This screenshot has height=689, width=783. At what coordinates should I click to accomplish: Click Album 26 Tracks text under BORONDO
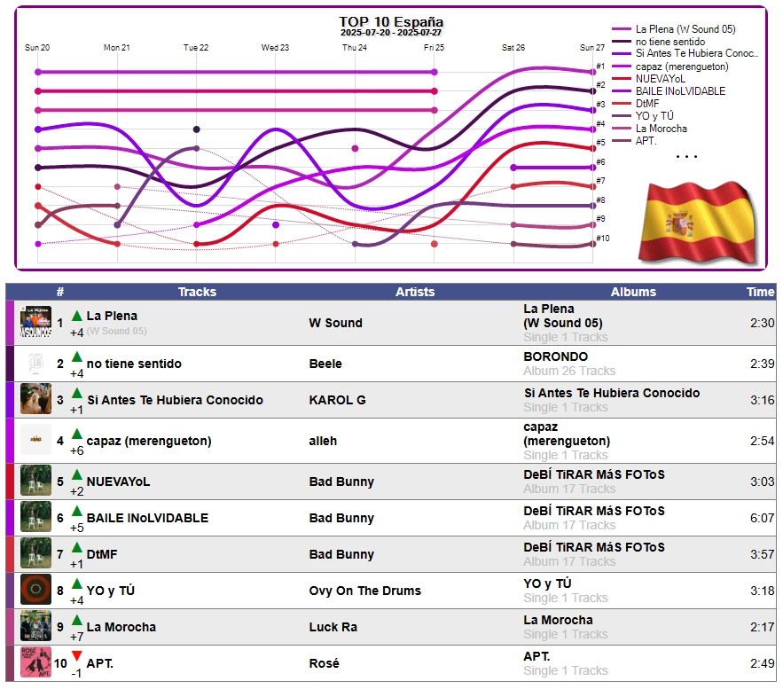coord(569,372)
